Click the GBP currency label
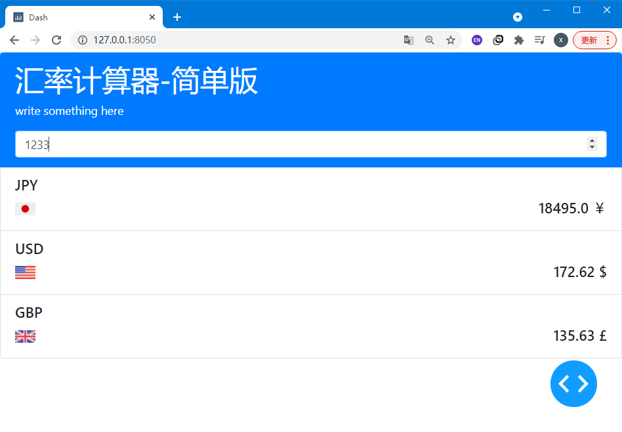This screenshot has height=432, width=622. [x=29, y=313]
